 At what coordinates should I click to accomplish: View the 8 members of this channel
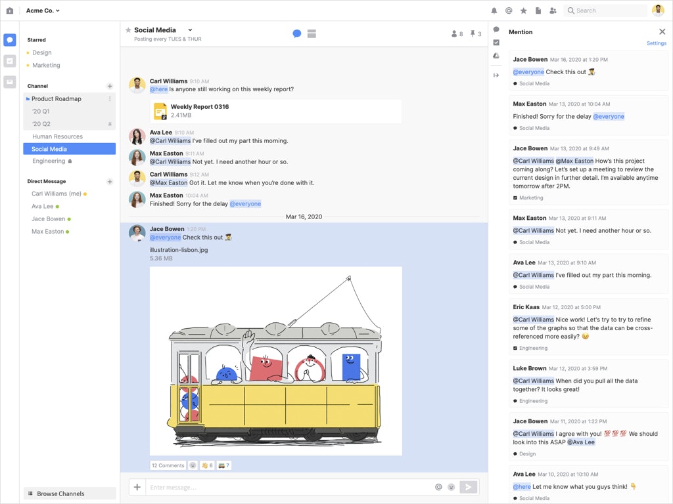click(457, 34)
